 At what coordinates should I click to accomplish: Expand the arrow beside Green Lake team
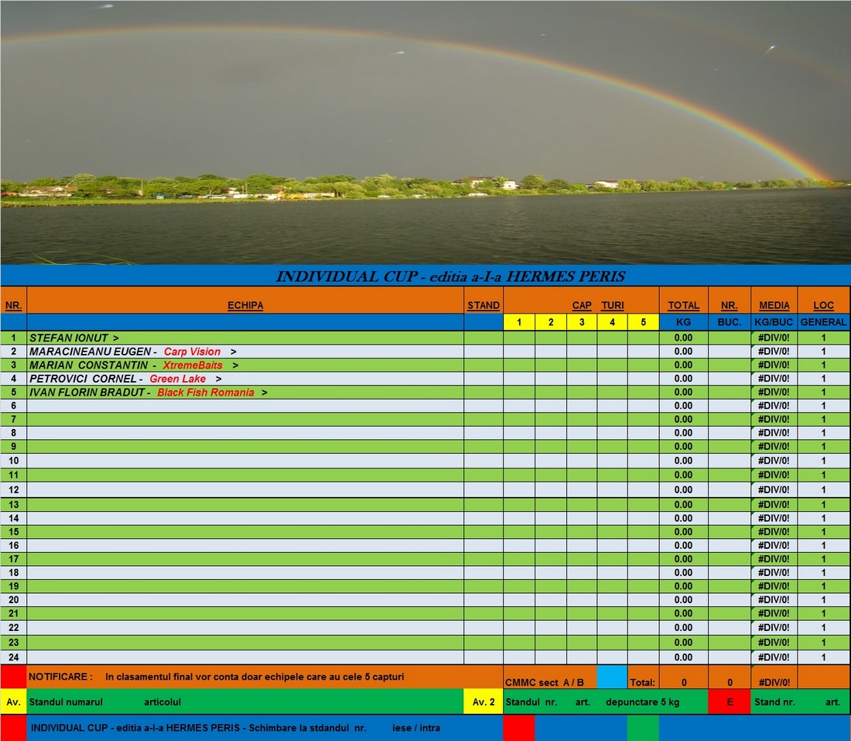(217, 379)
